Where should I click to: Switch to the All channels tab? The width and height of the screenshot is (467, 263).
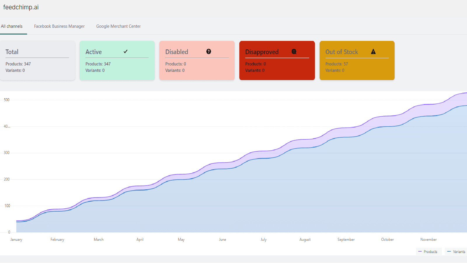pyautogui.click(x=12, y=26)
